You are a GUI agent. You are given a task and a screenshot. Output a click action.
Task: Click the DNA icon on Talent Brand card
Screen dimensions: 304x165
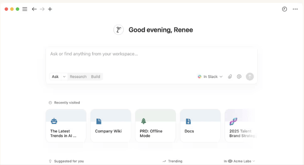pos(233,121)
